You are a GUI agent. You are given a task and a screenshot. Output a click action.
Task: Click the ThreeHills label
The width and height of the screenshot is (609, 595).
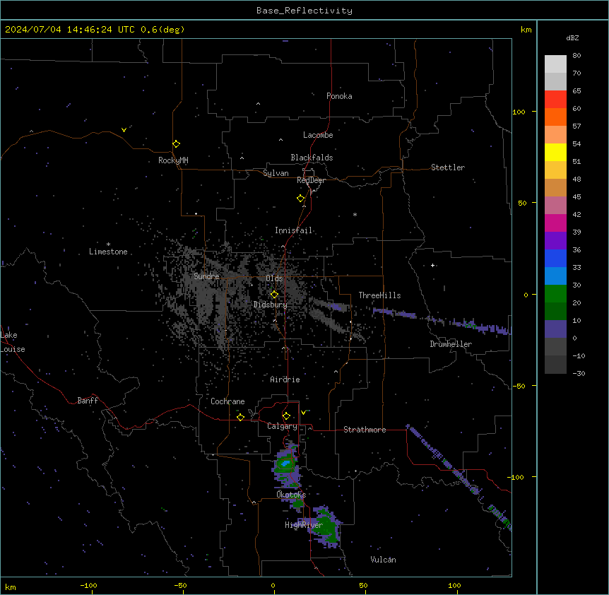[x=379, y=295]
